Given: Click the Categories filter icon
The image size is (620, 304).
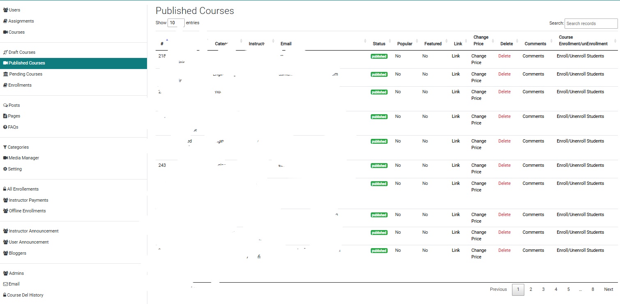Looking at the screenshot, I should [5, 147].
